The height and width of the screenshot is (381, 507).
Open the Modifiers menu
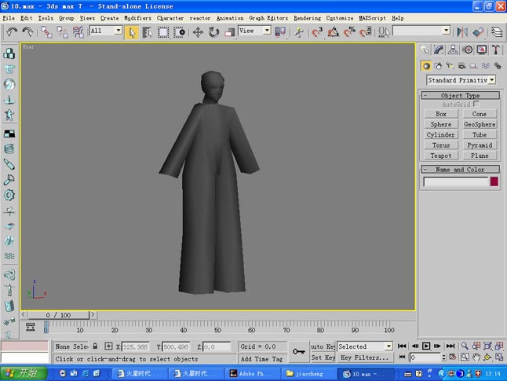(138, 18)
